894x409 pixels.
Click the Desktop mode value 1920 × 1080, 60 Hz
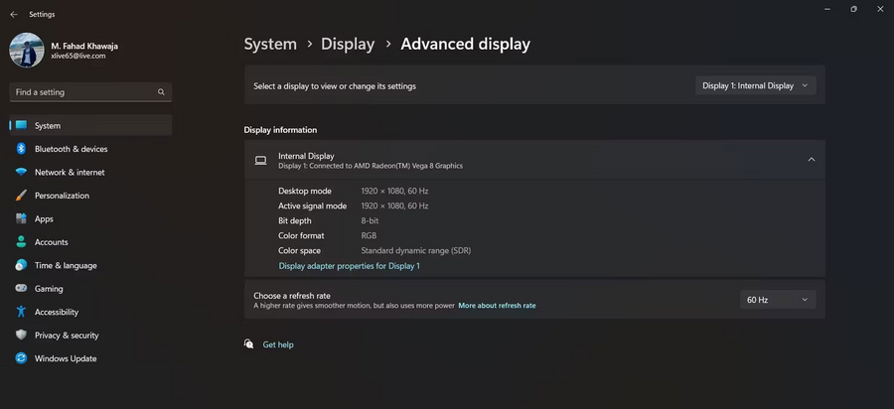[394, 191]
